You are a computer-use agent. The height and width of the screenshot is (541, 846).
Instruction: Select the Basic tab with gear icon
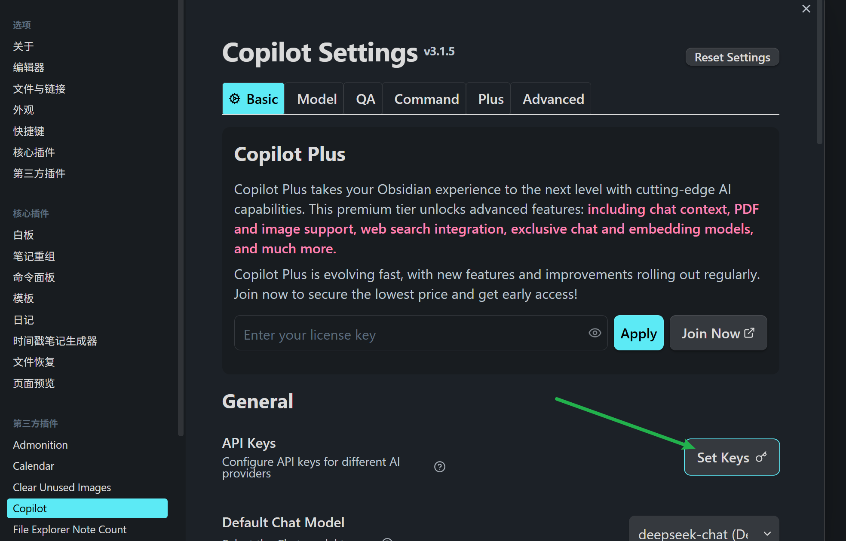pos(254,99)
